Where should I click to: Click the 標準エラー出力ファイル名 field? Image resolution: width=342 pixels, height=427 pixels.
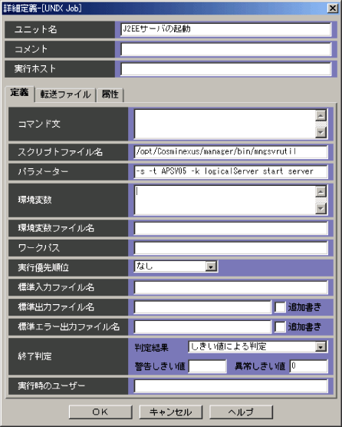[x=202, y=327]
